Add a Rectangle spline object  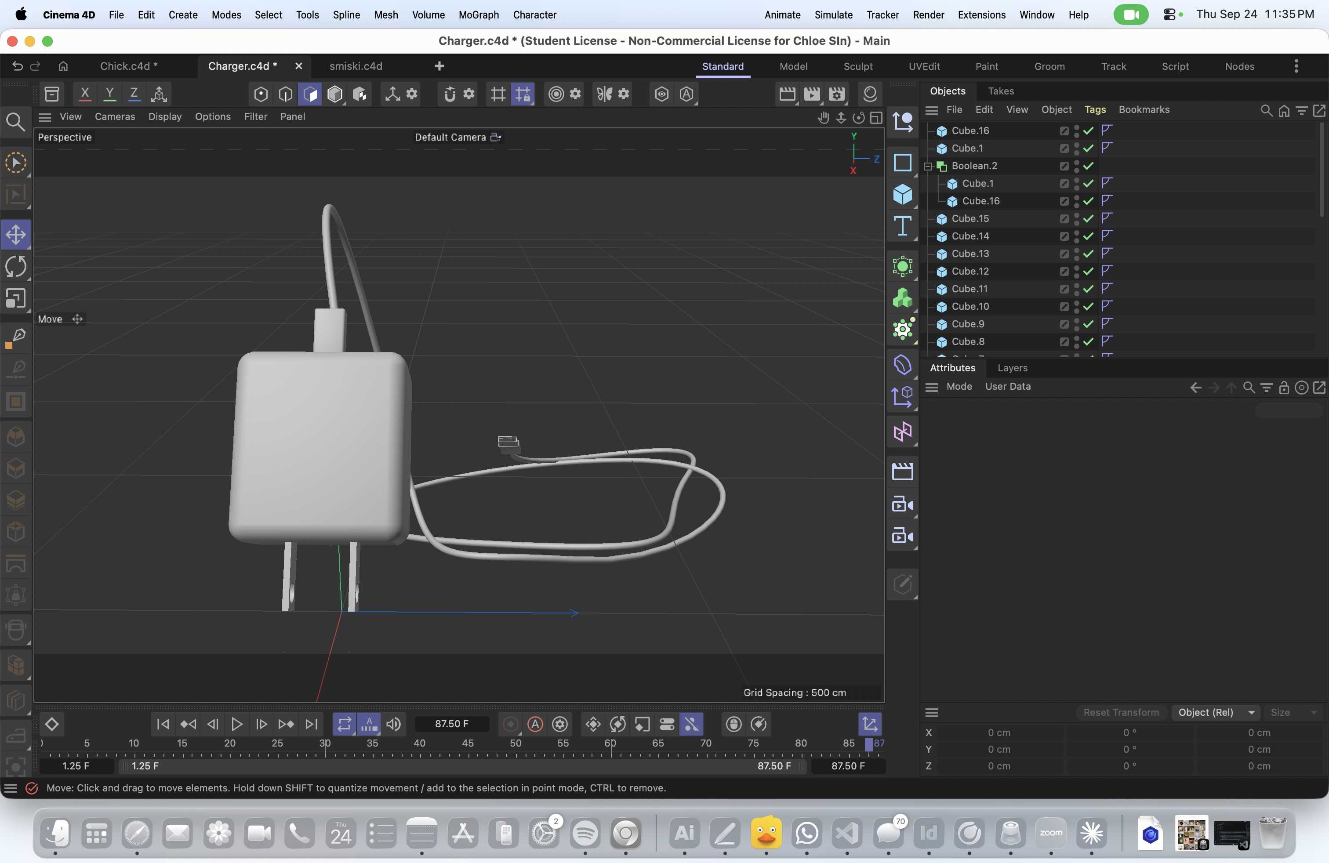(x=902, y=163)
